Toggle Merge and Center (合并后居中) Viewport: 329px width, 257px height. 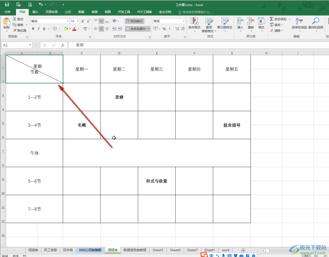coord(136,29)
